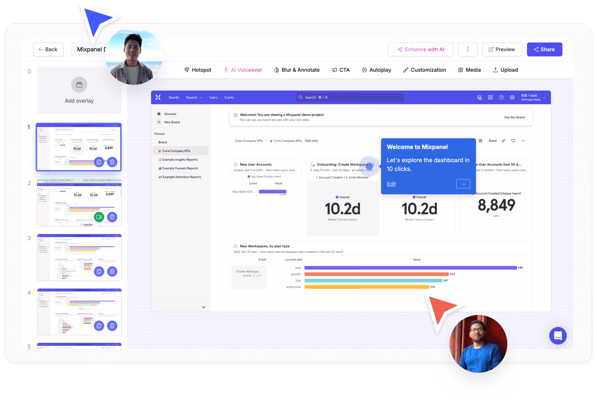Select the Hotspot tool

click(x=198, y=70)
